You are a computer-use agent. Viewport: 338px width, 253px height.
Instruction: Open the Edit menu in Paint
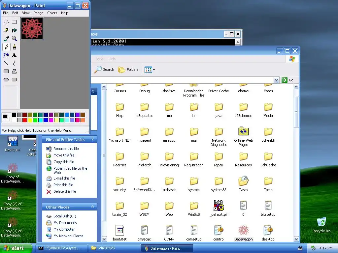click(15, 13)
